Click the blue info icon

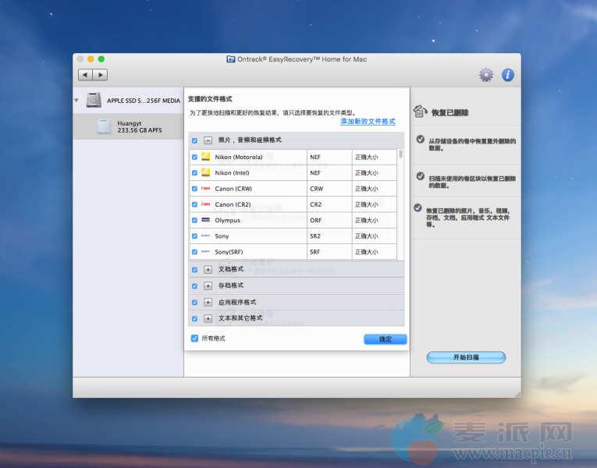[x=508, y=75]
